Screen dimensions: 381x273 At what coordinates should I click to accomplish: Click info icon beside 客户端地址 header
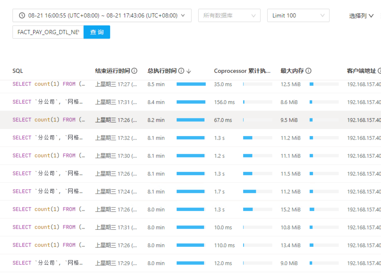point(379,71)
